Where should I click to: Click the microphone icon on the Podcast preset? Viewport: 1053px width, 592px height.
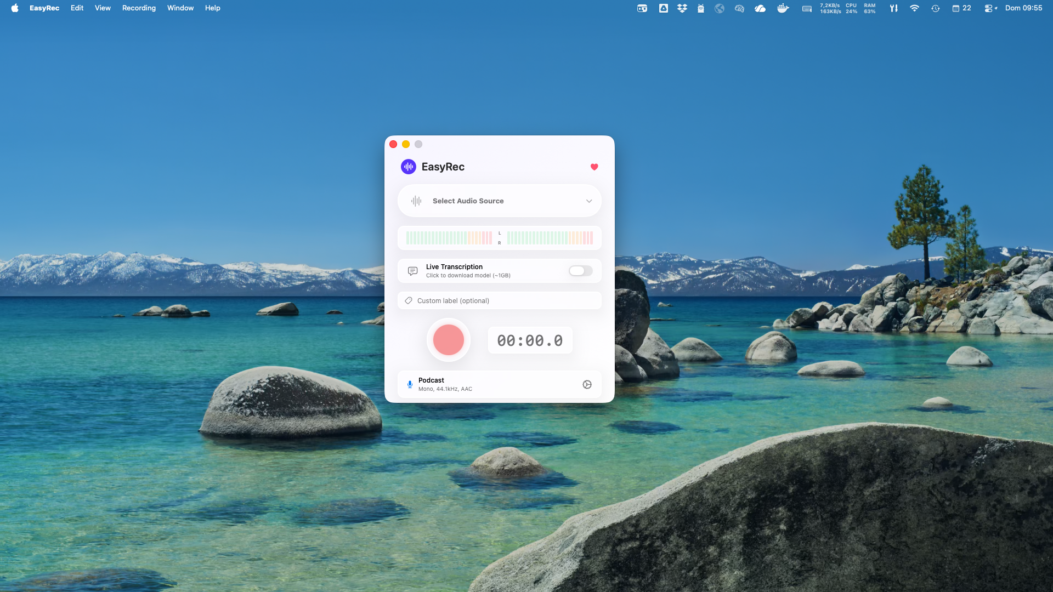[410, 384]
